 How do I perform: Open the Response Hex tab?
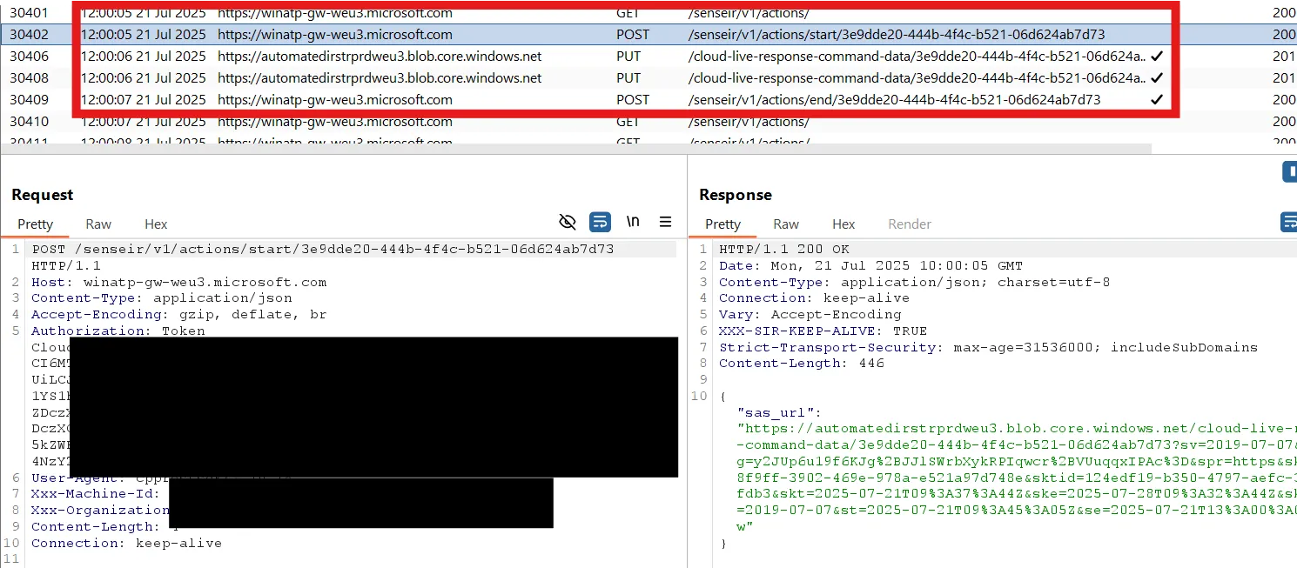(843, 224)
